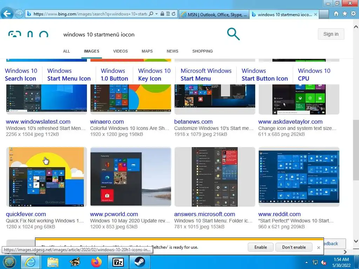Image resolution: width=359 pixels, height=269 pixels.
Task: Select the Windows 1.0 Button suggestion
Action: point(114,75)
